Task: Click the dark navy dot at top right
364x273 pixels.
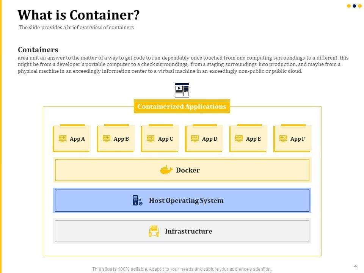Action: click(x=355, y=6)
